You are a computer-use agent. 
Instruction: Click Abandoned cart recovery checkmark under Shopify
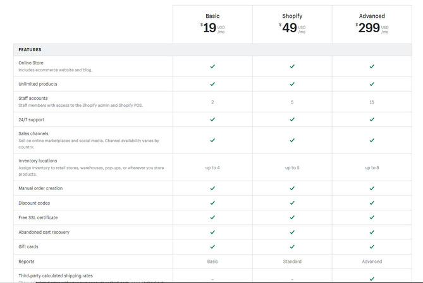(292, 232)
